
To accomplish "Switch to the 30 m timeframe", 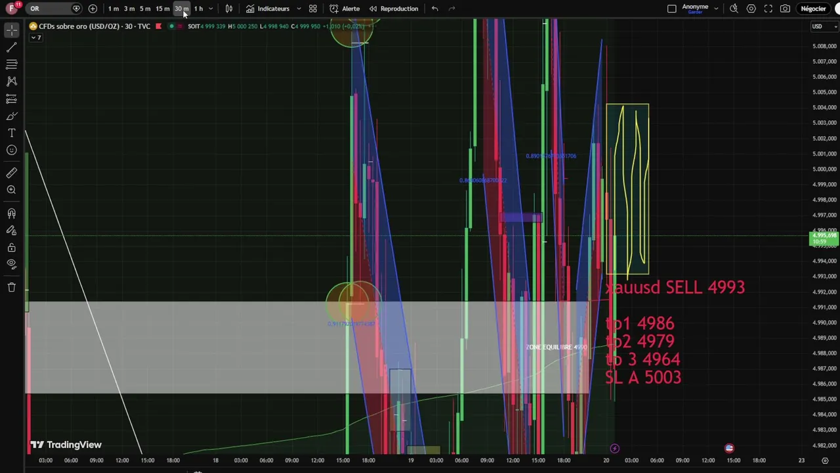I will [x=181, y=9].
